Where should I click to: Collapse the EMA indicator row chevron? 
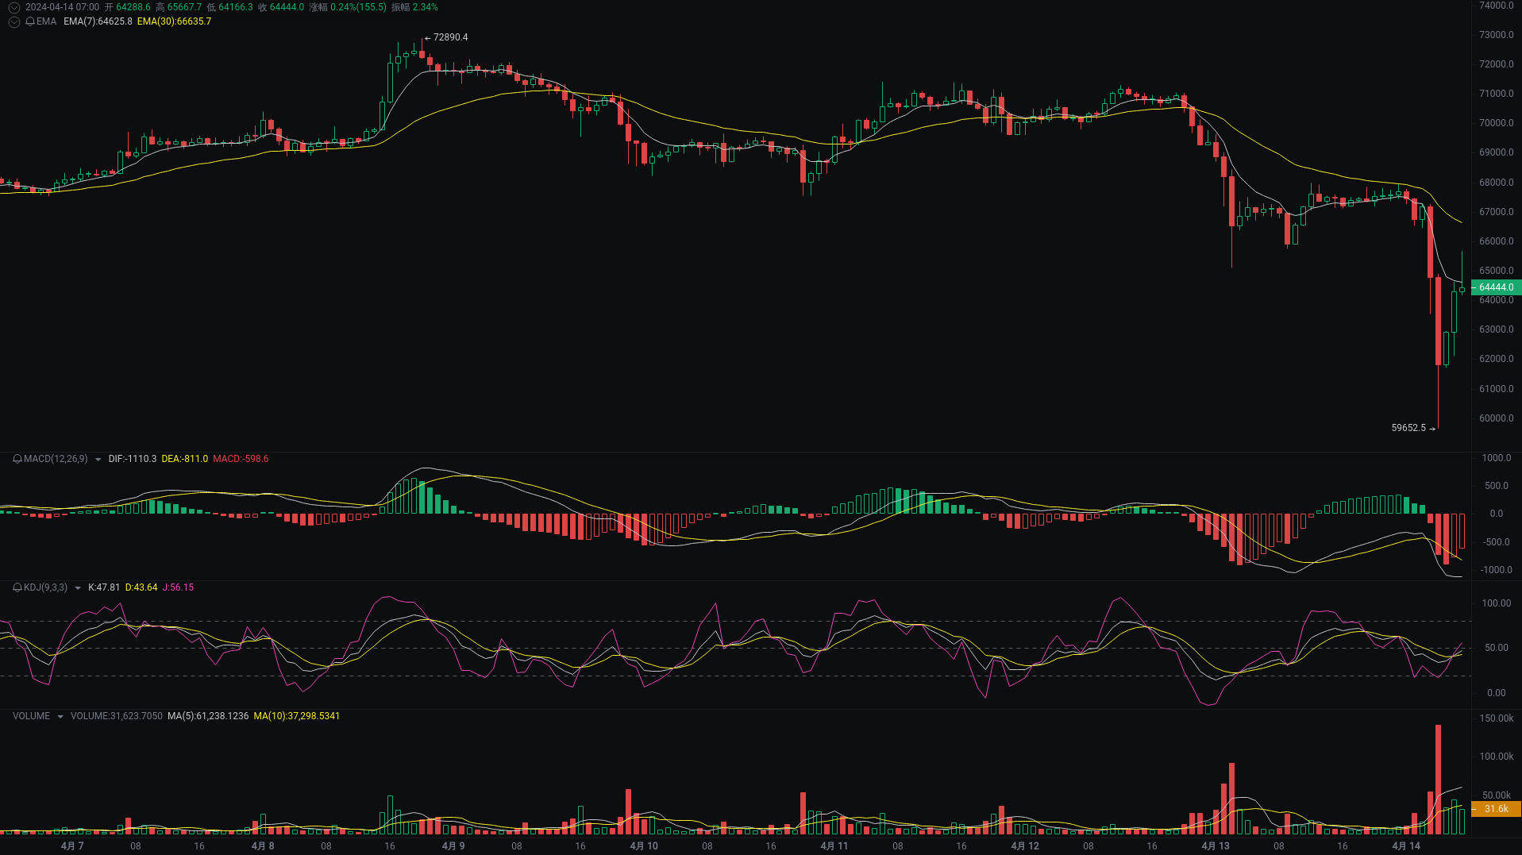(13, 21)
